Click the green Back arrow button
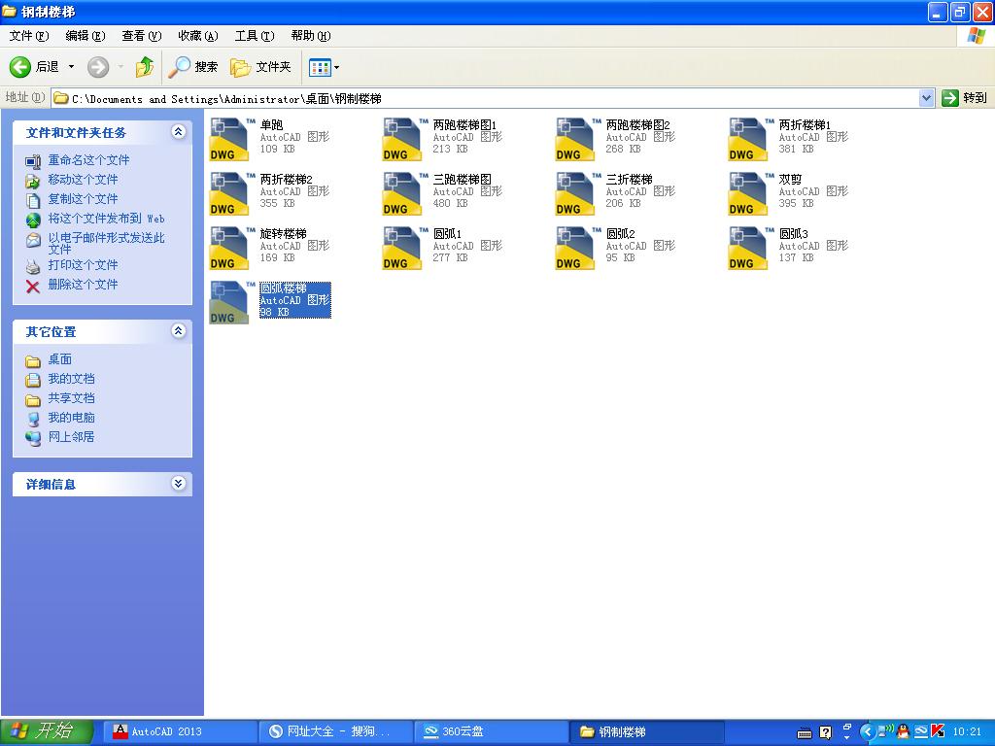 20,67
